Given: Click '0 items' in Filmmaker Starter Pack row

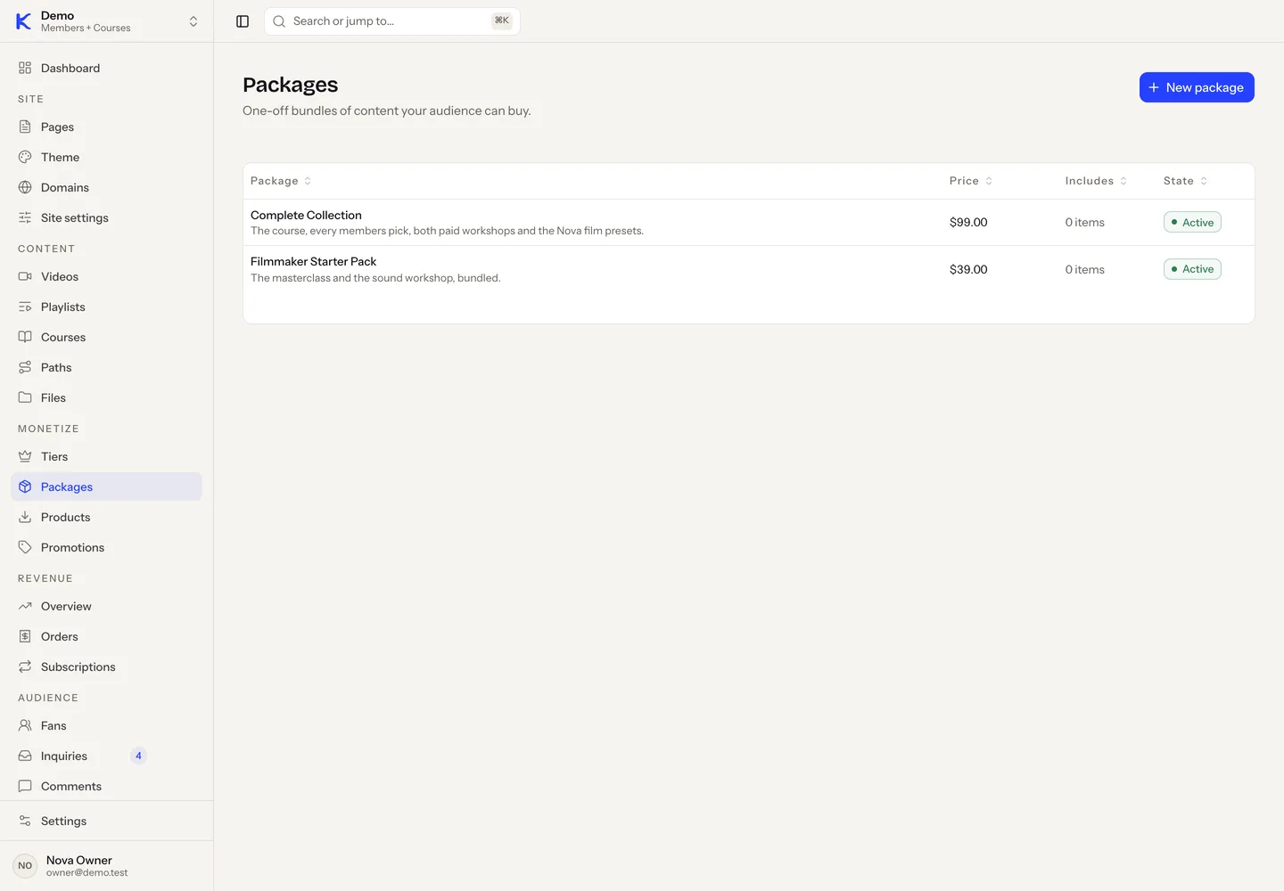Looking at the screenshot, I should pos(1084,269).
